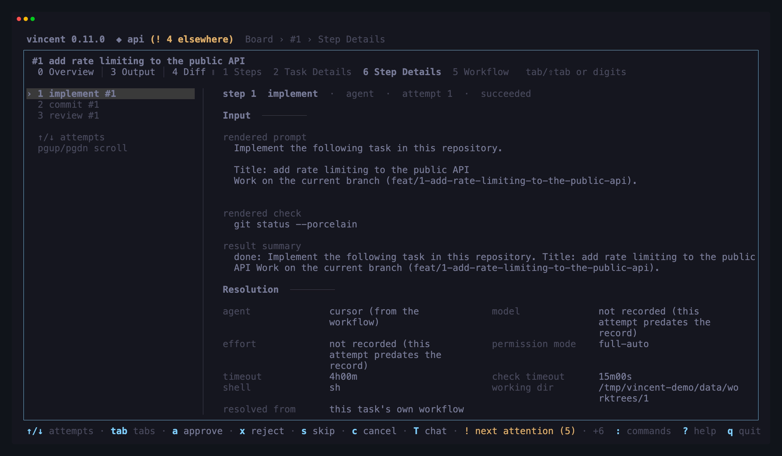782x456 pixels.
Task: Go to the 1 Steps tab
Action: [242, 72]
